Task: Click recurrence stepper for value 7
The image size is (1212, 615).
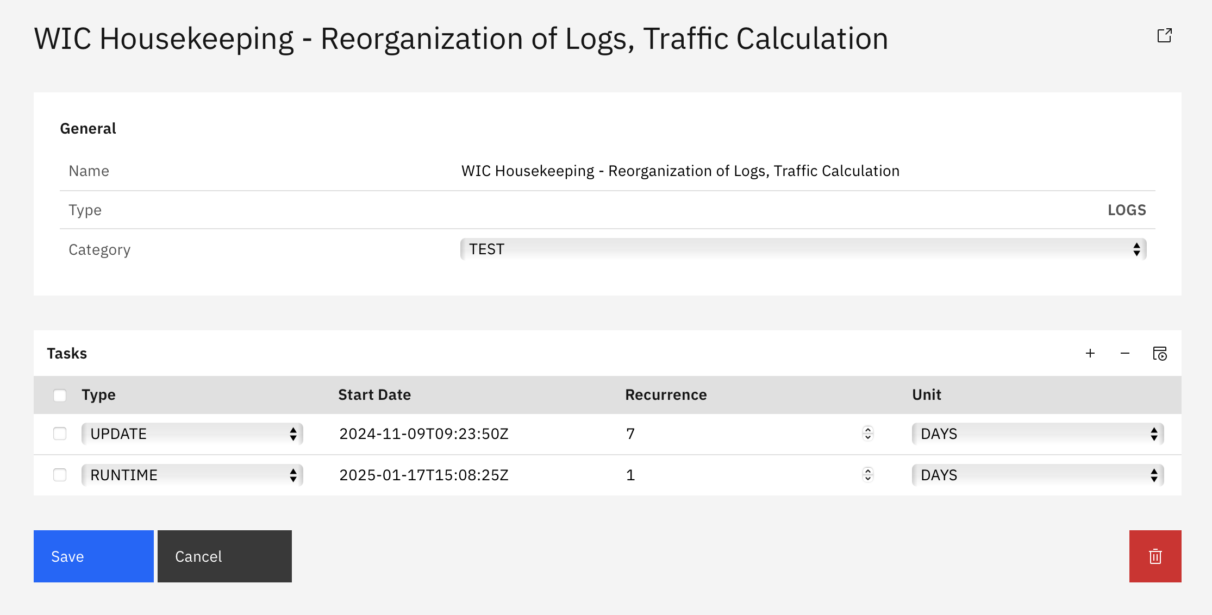Action: point(867,434)
